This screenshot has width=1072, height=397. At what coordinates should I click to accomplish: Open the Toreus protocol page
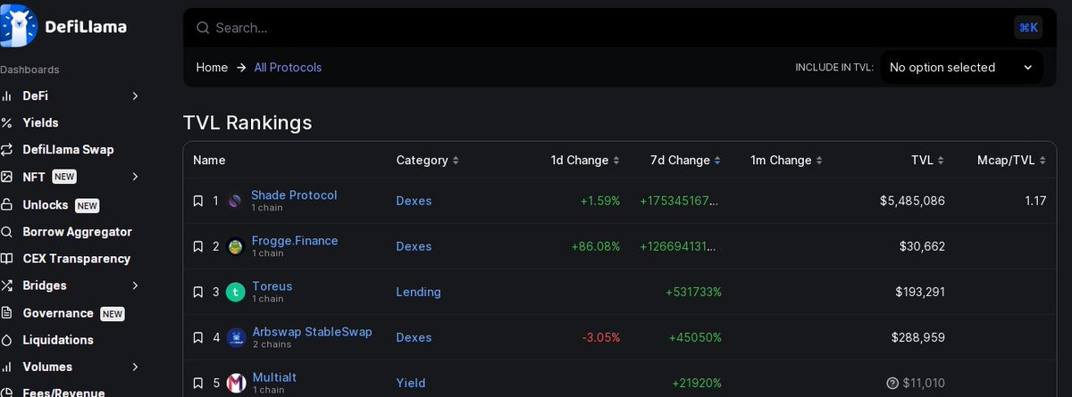tap(272, 286)
